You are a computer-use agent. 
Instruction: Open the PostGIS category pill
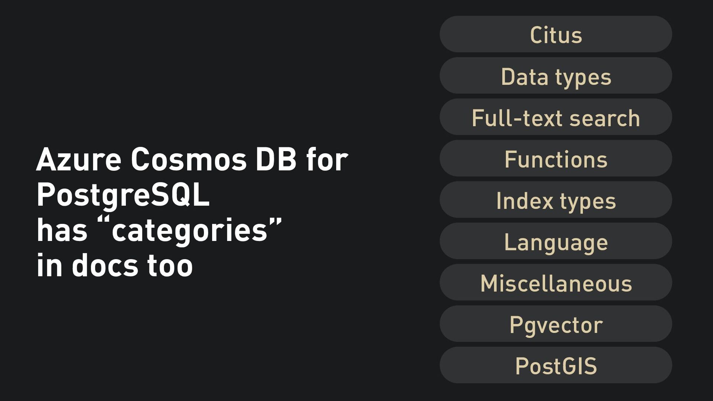tap(556, 365)
